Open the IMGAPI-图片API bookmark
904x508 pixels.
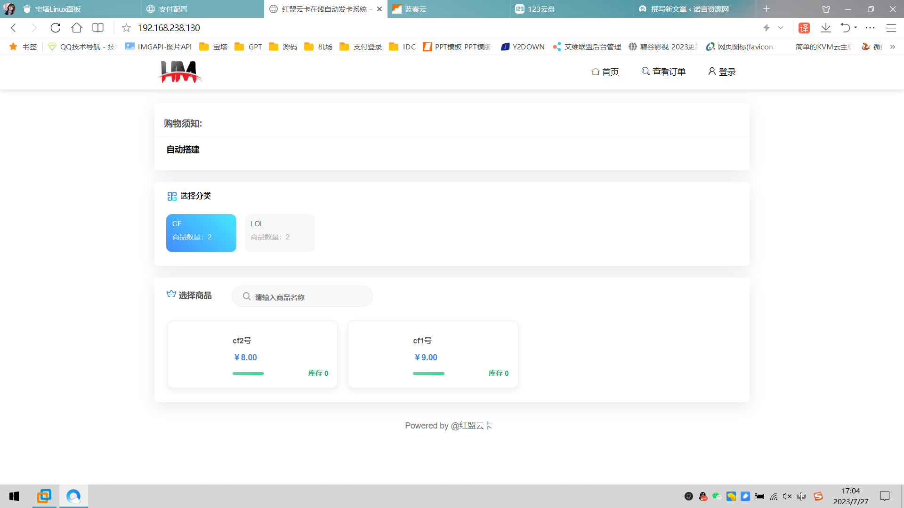tap(159, 47)
